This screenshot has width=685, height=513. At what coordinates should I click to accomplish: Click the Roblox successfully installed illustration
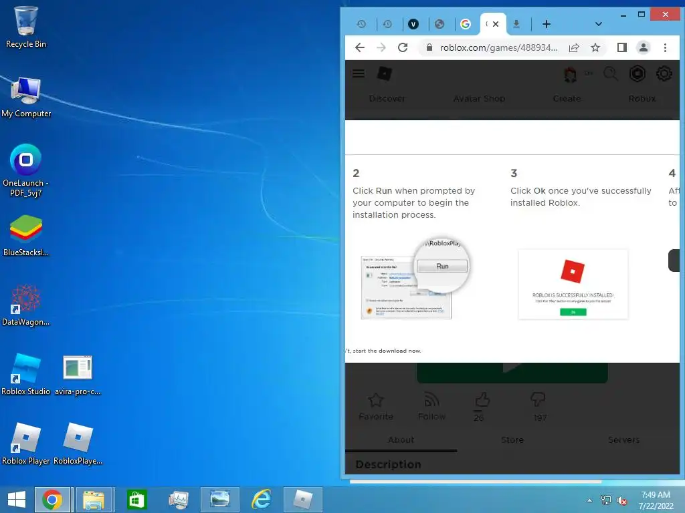click(573, 285)
